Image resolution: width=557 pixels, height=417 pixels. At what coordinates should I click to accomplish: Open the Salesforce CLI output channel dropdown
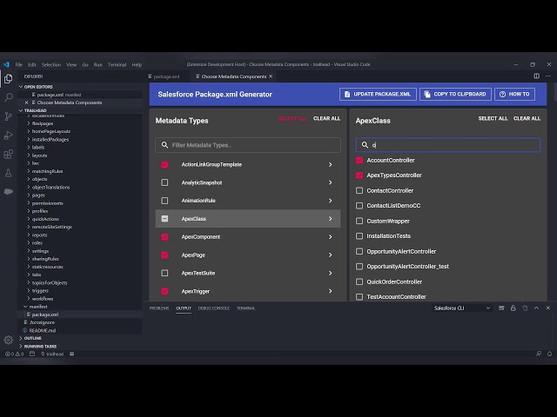tap(462, 308)
